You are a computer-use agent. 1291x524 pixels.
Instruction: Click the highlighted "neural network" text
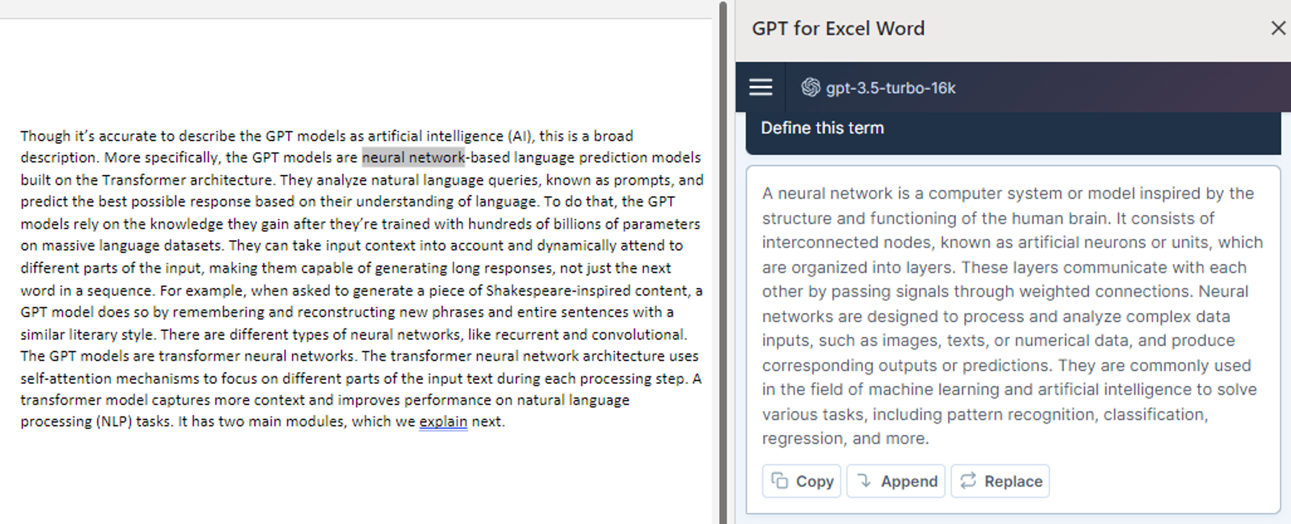click(x=413, y=157)
